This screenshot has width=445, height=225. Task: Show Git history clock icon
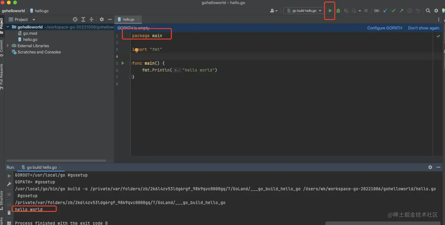click(410, 11)
